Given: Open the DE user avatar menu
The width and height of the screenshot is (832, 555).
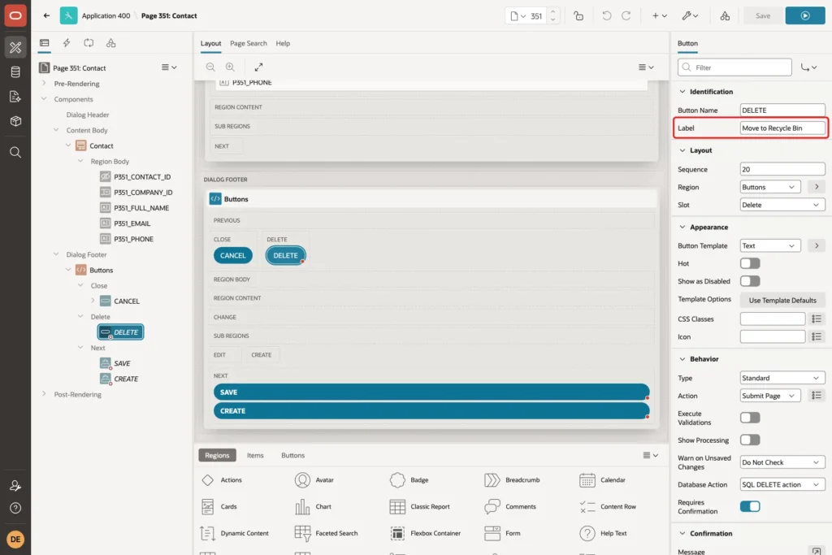Looking at the screenshot, I should (x=15, y=539).
